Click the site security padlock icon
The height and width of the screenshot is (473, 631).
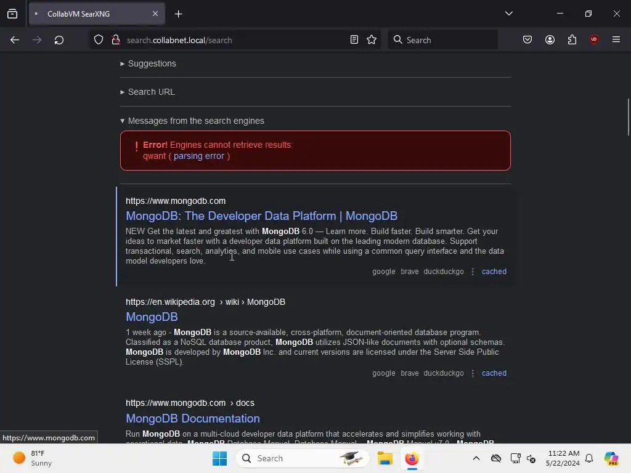click(x=116, y=40)
